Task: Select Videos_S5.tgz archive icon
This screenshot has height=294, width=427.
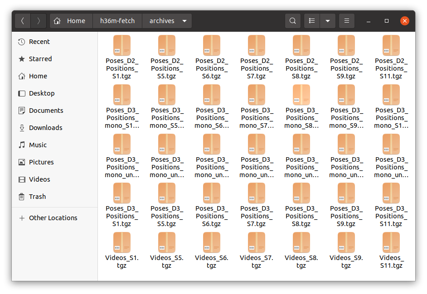Action: (167, 242)
